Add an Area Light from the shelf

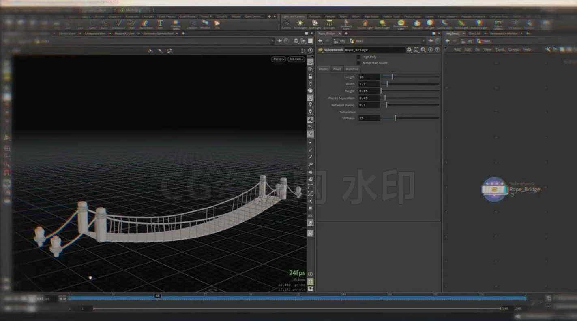point(329,24)
